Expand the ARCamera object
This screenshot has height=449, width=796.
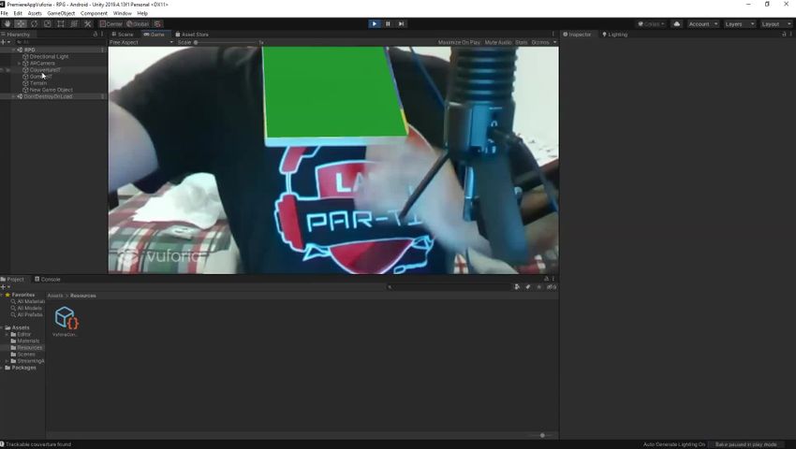pyautogui.click(x=20, y=64)
